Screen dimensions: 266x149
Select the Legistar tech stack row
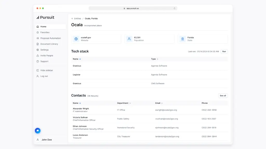point(149,75)
